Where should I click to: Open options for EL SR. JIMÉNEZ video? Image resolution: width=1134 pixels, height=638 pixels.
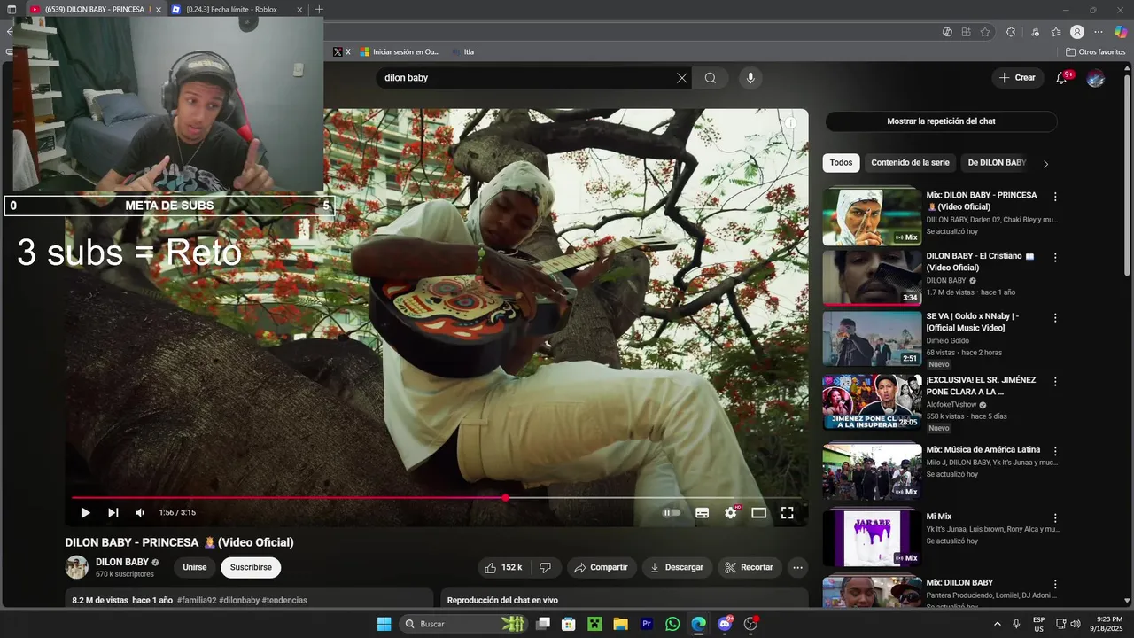(1055, 382)
